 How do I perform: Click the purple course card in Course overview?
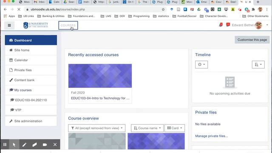[156, 141]
